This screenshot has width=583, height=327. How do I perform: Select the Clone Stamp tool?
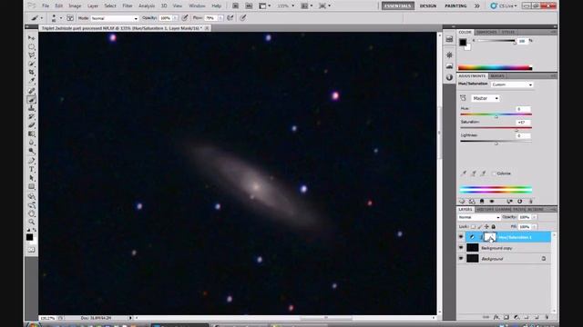(32, 108)
